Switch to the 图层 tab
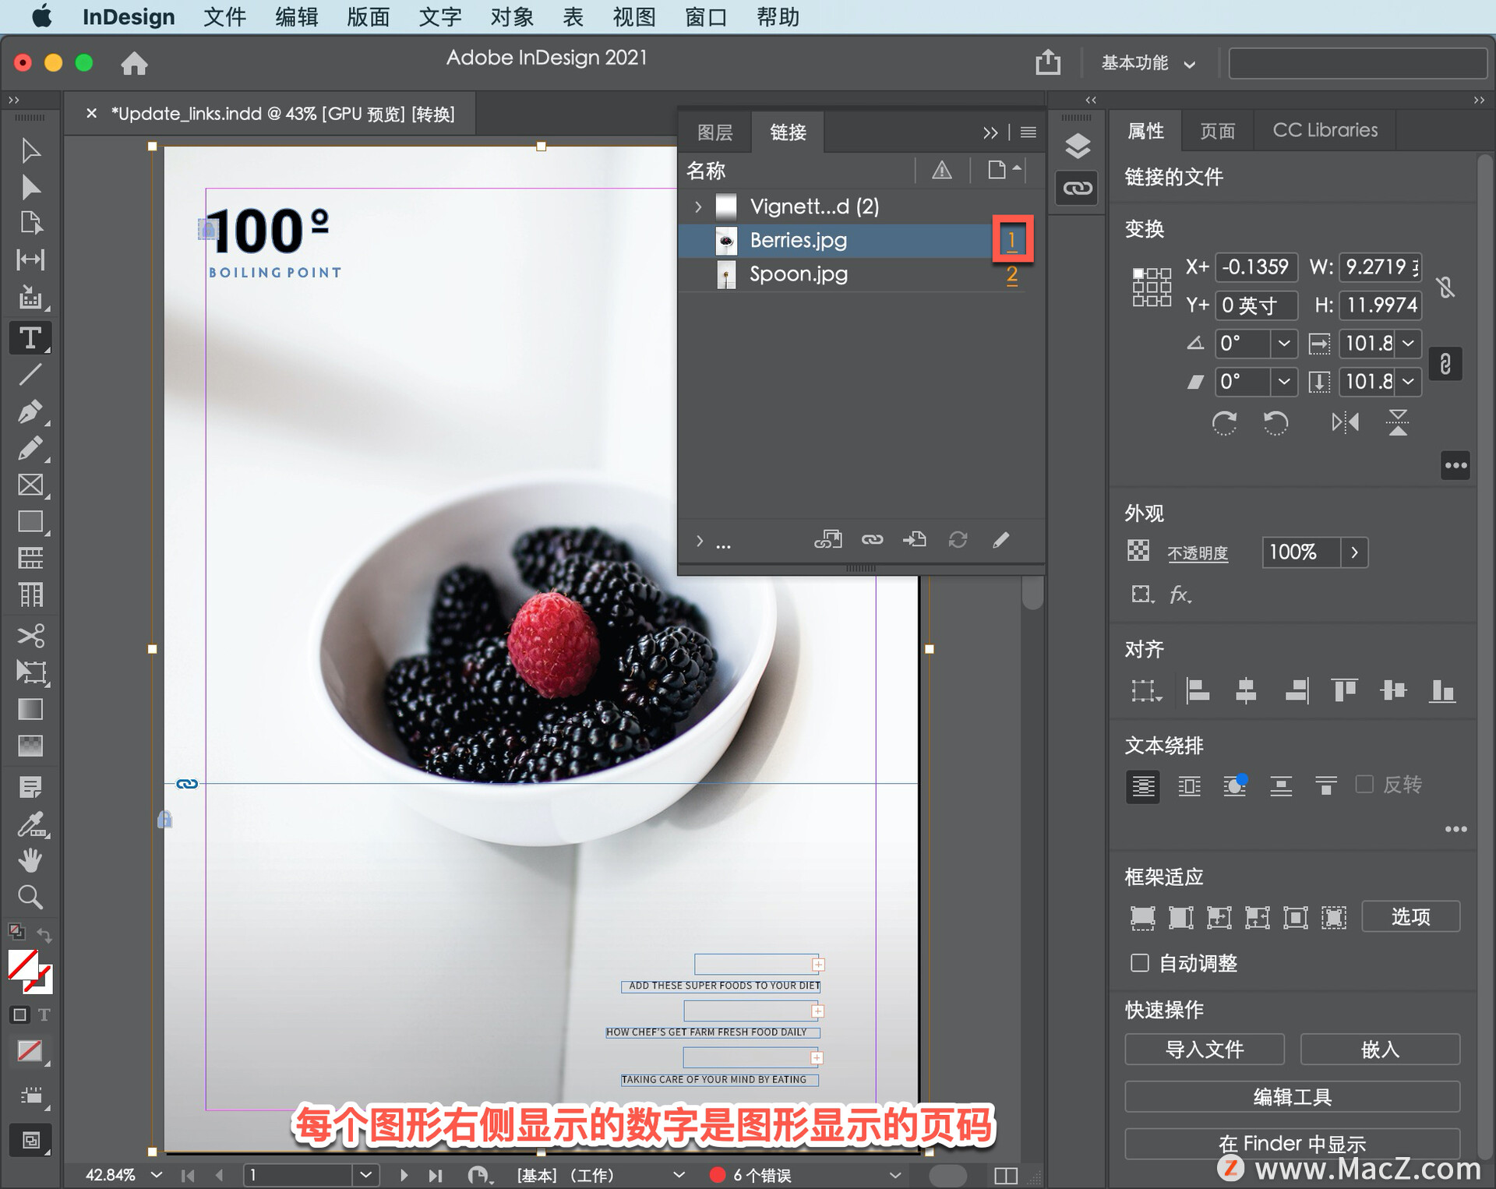 coord(714,132)
